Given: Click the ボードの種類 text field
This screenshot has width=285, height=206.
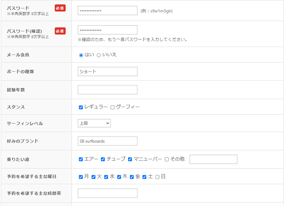Looking at the screenshot, I should click(x=107, y=71).
